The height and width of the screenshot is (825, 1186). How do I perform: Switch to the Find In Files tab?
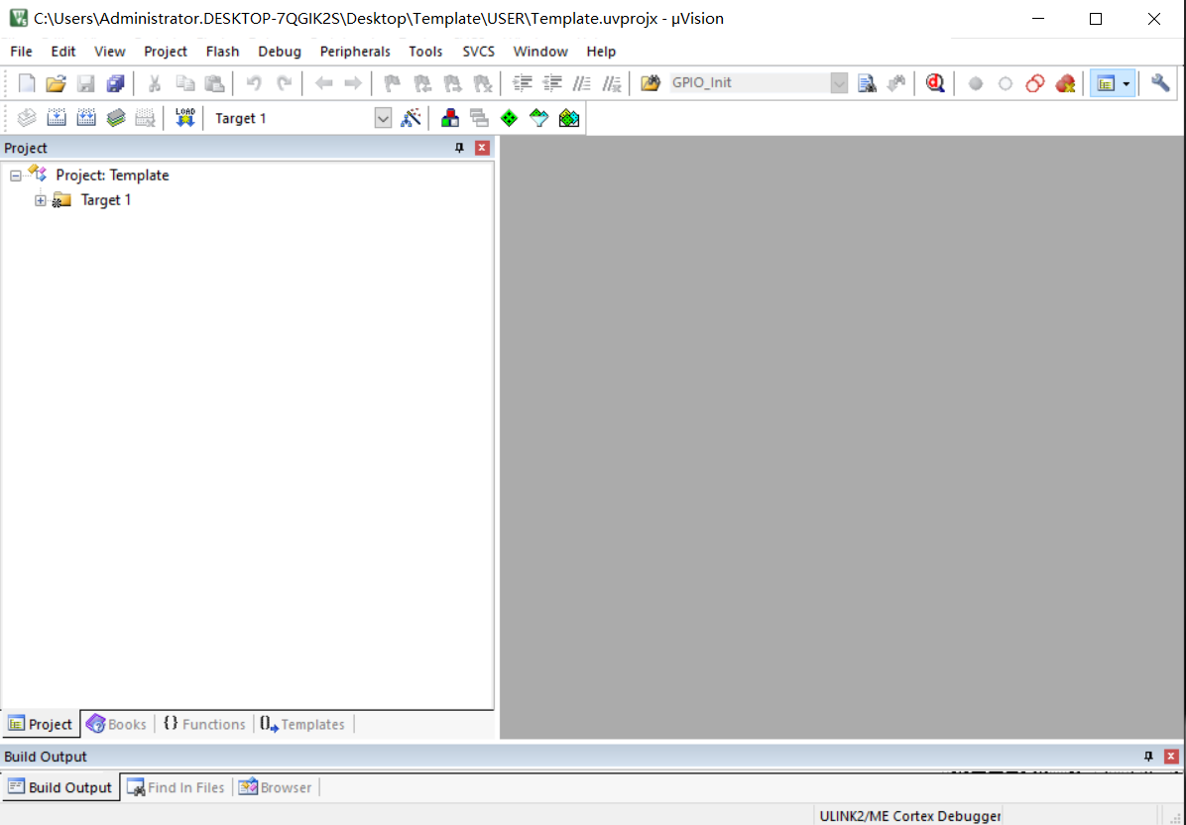(x=177, y=788)
